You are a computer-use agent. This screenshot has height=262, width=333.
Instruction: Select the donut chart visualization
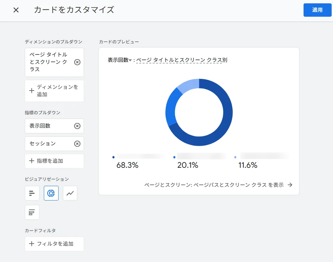click(51, 193)
